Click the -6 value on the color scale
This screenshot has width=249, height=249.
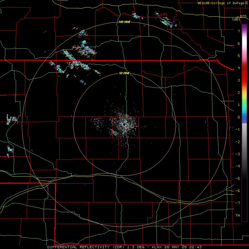click(238, 191)
